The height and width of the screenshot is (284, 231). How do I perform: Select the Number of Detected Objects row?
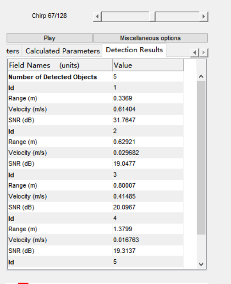coord(95,77)
